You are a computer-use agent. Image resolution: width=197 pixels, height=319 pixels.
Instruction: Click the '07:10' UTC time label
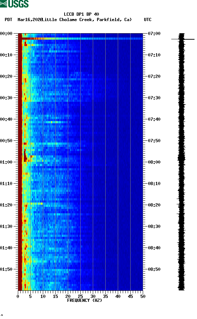(154, 55)
